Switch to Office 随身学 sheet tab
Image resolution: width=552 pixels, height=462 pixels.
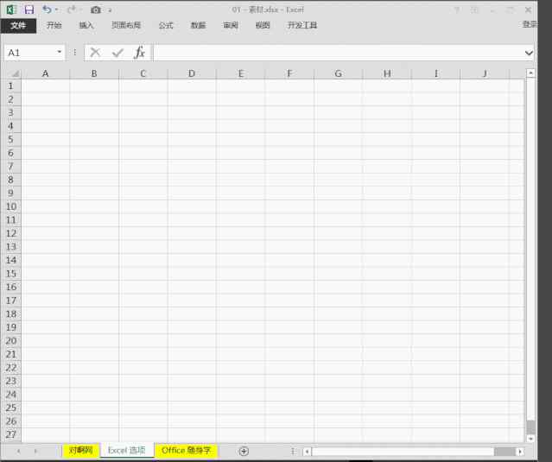186,451
